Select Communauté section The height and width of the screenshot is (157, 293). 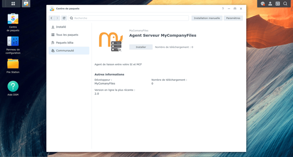69,51
